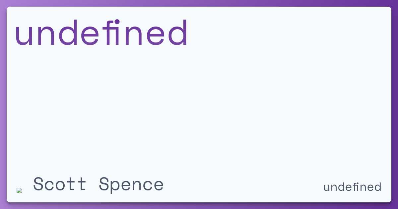Click the card's rounded bottom-left corner
Screen dimensions: 398x209
click(8, 201)
